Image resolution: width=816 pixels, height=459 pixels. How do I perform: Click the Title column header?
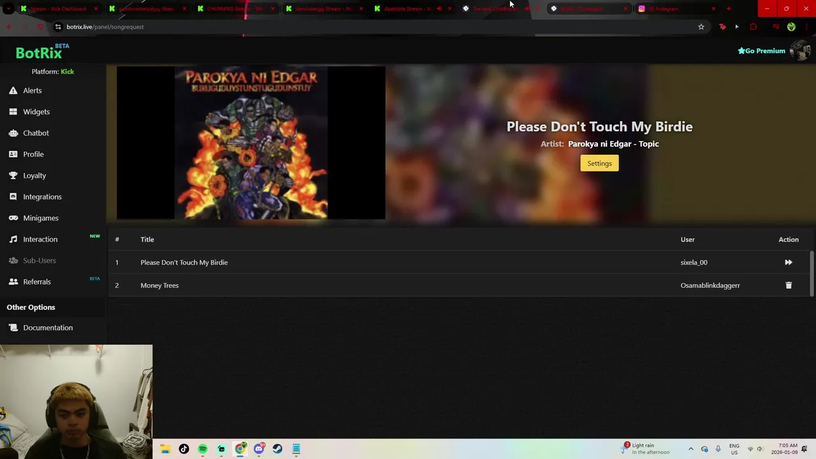(147, 239)
